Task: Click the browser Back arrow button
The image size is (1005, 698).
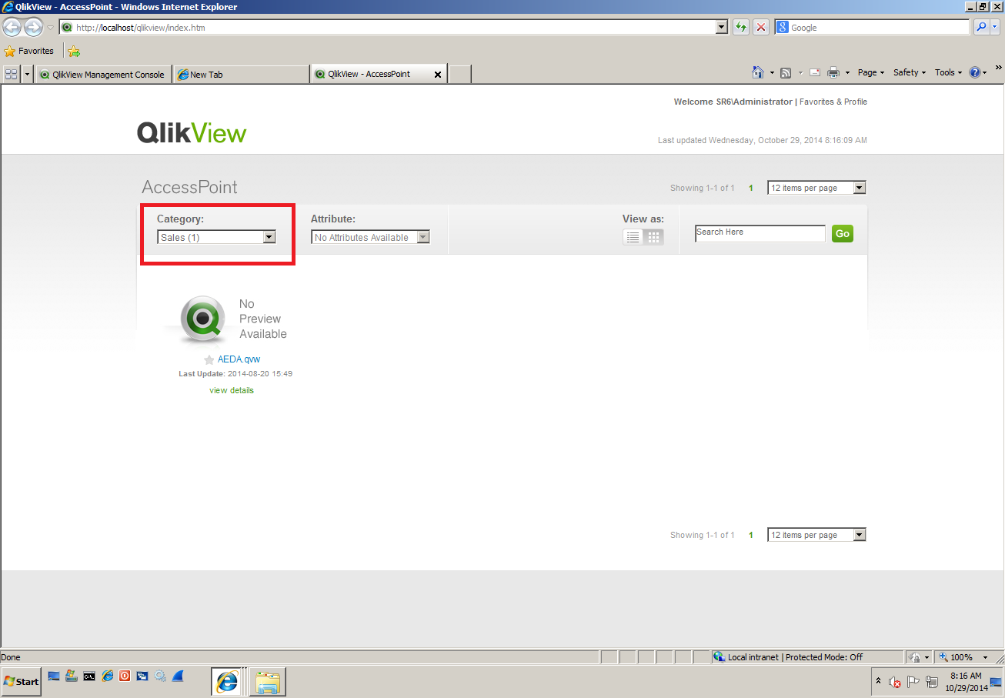Action: 12,27
